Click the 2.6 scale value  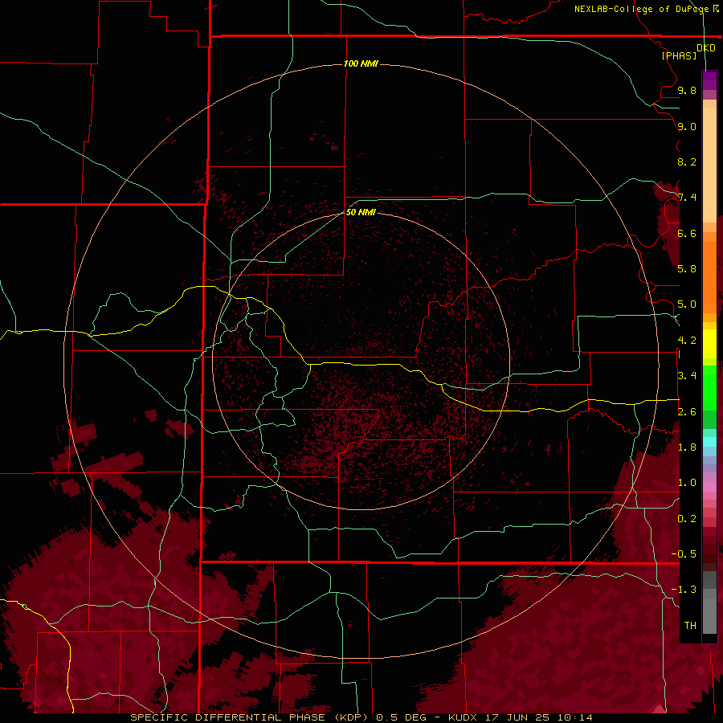pyautogui.click(x=687, y=412)
